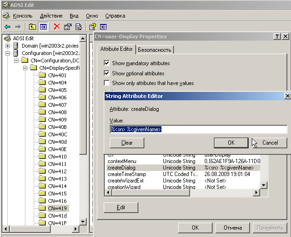Click the CN=401 folder icon
The image size is (291, 237).
coord(42,75)
